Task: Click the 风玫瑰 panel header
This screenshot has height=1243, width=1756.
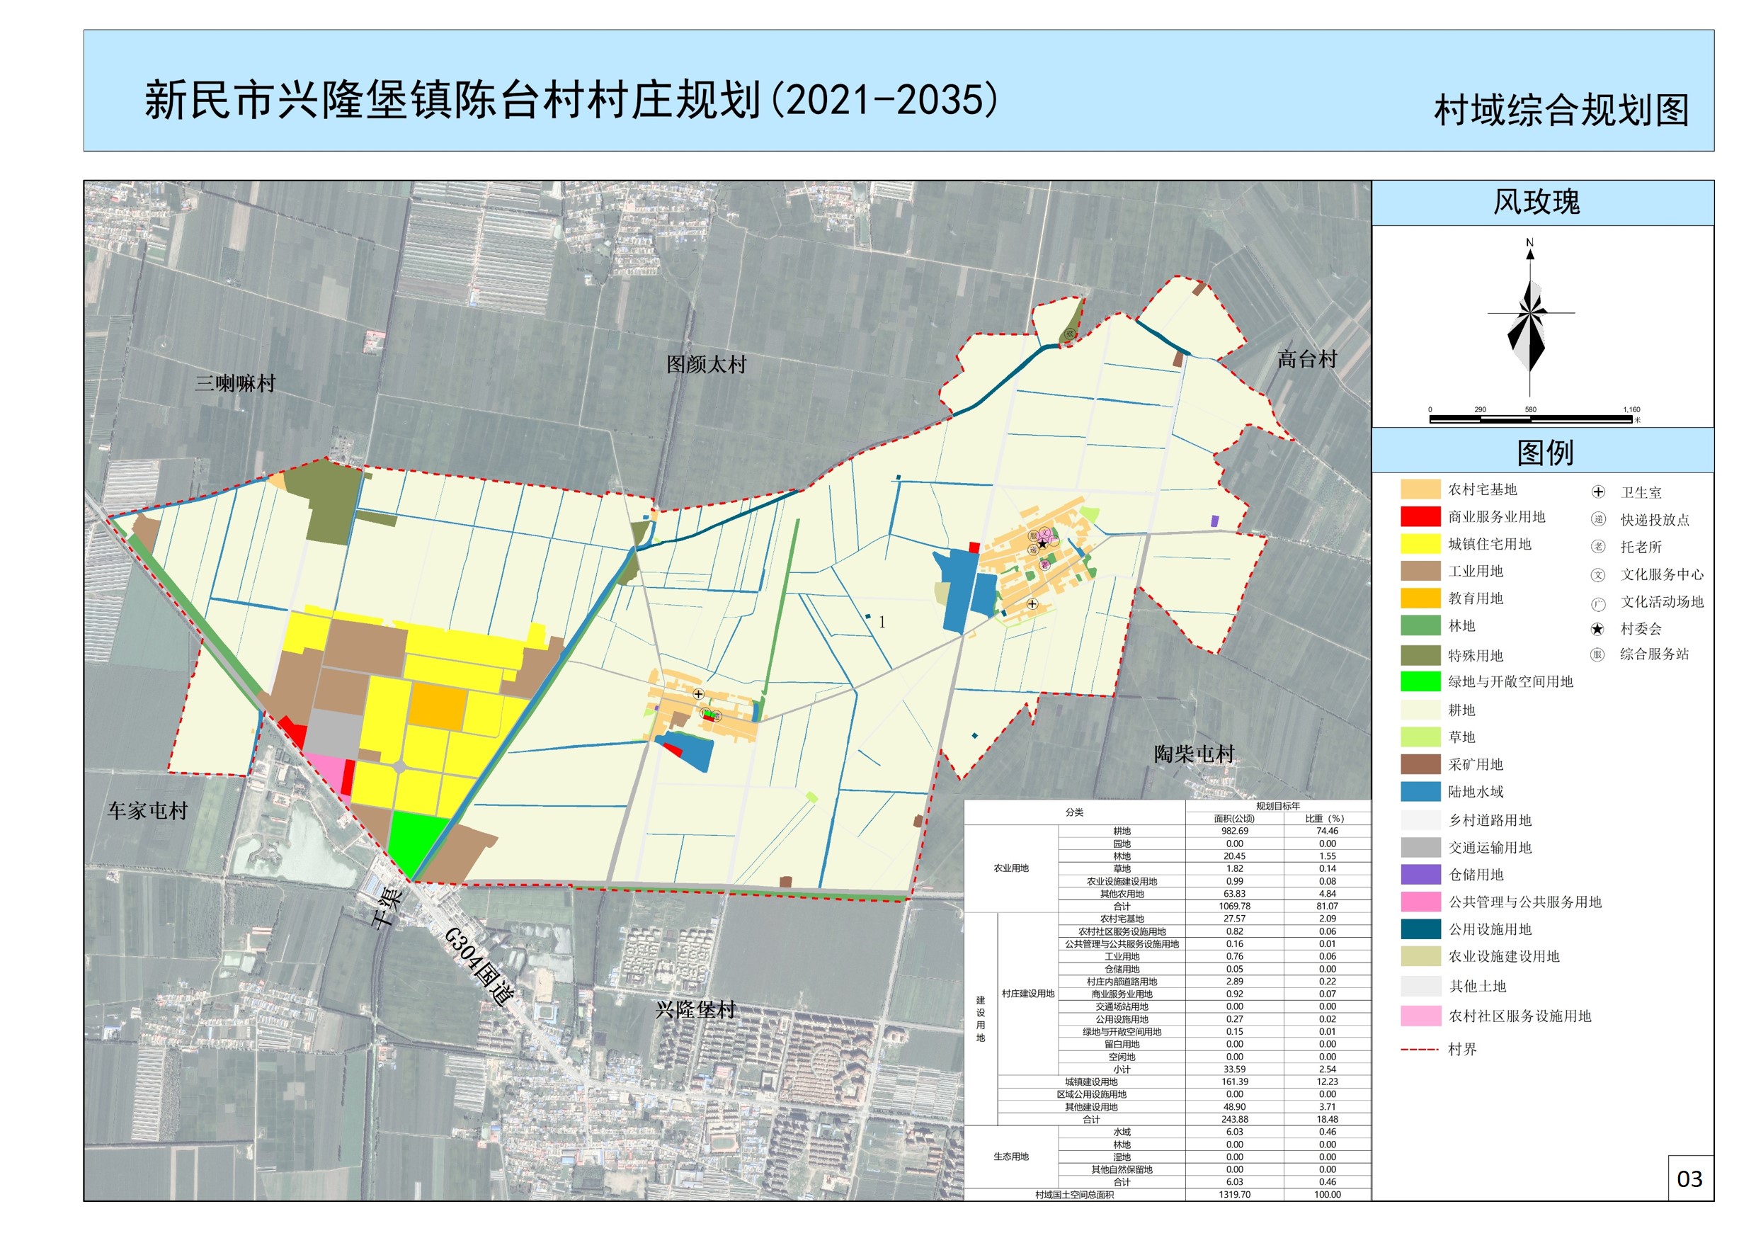Action: 1536,202
